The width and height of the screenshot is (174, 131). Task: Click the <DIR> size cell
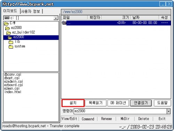[x=121, y=23]
